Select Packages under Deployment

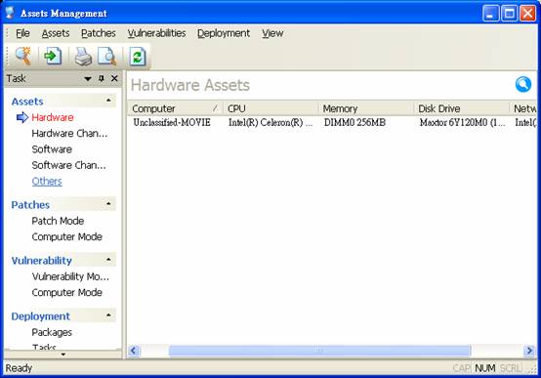tap(52, 332)
